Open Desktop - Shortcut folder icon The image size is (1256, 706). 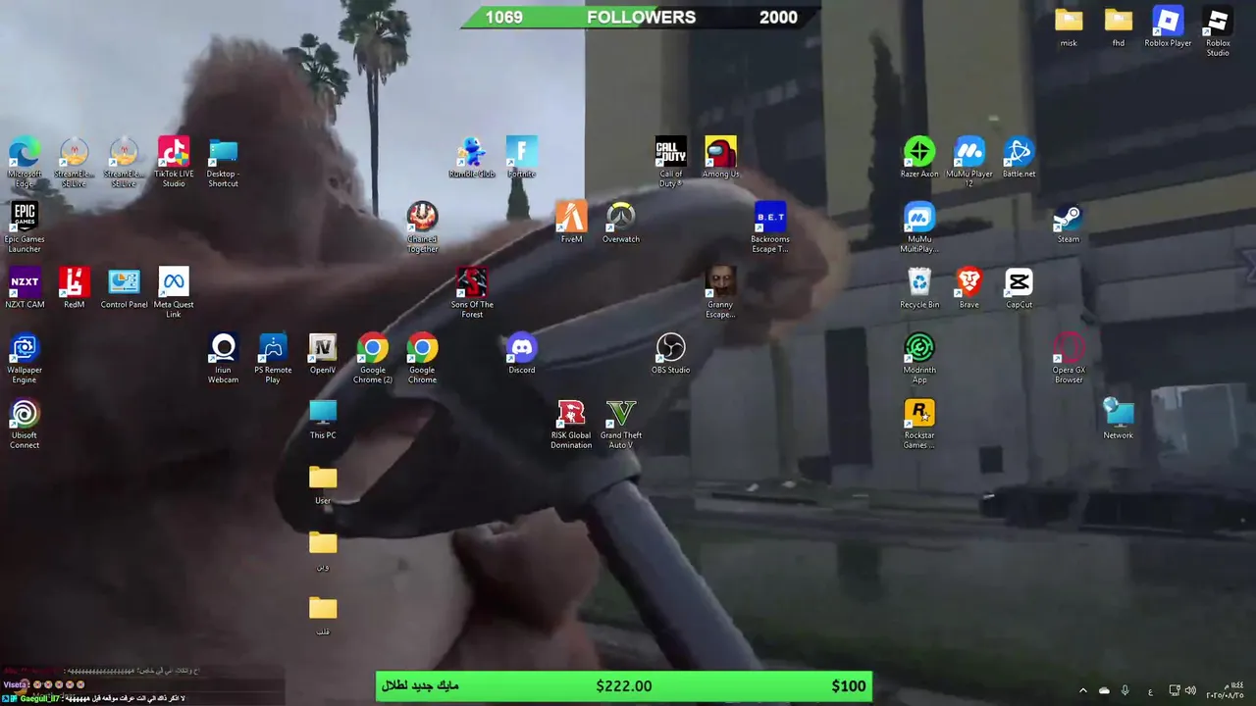click(223, 162)
